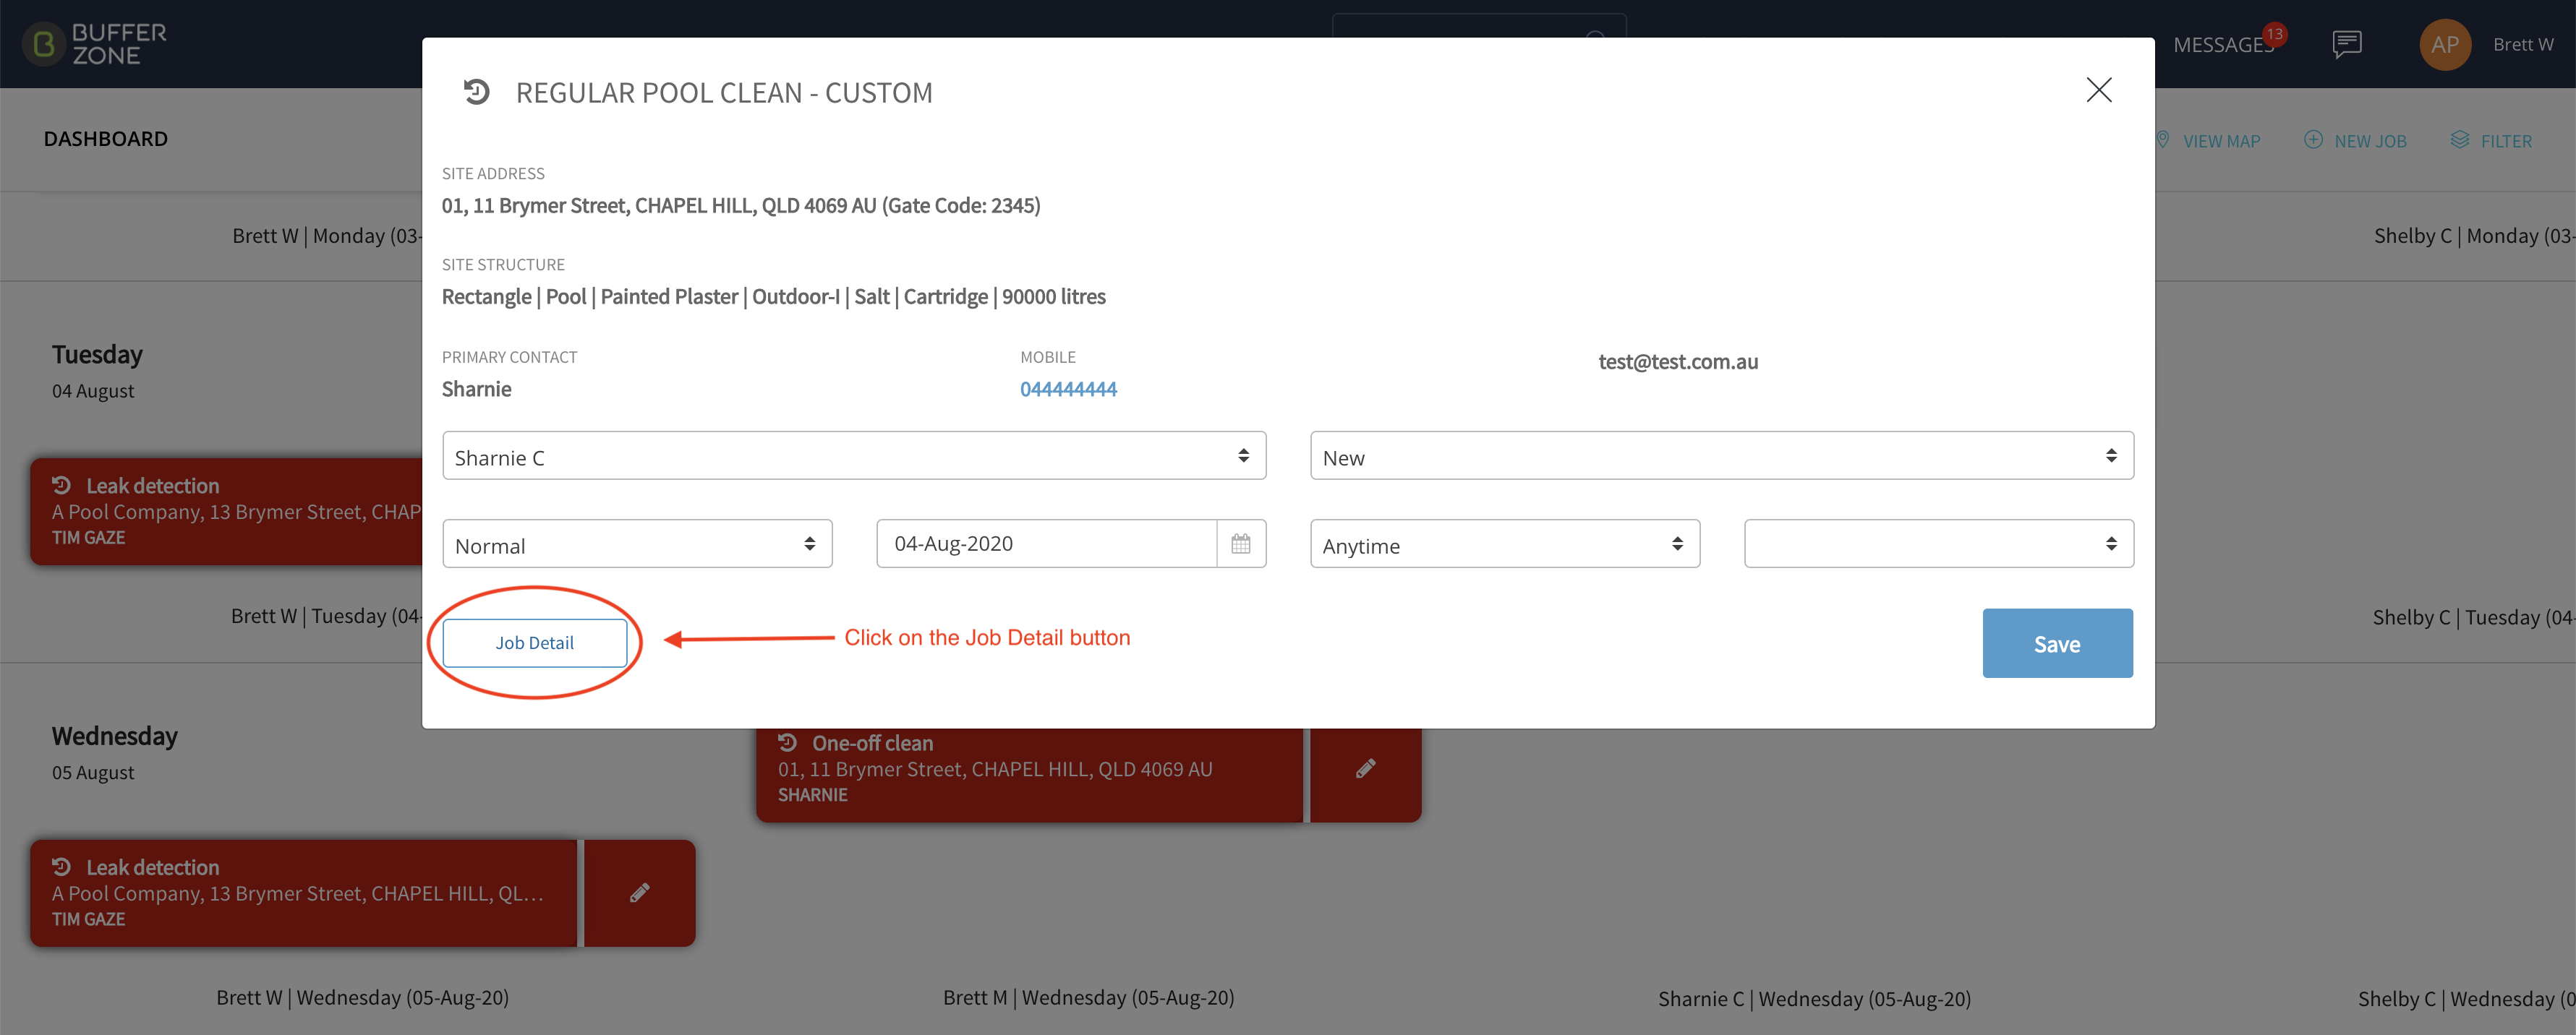This screenshot has height=1035, width=2576.
Task: Go to Dashboard
Action: click(x=106, y=139)
